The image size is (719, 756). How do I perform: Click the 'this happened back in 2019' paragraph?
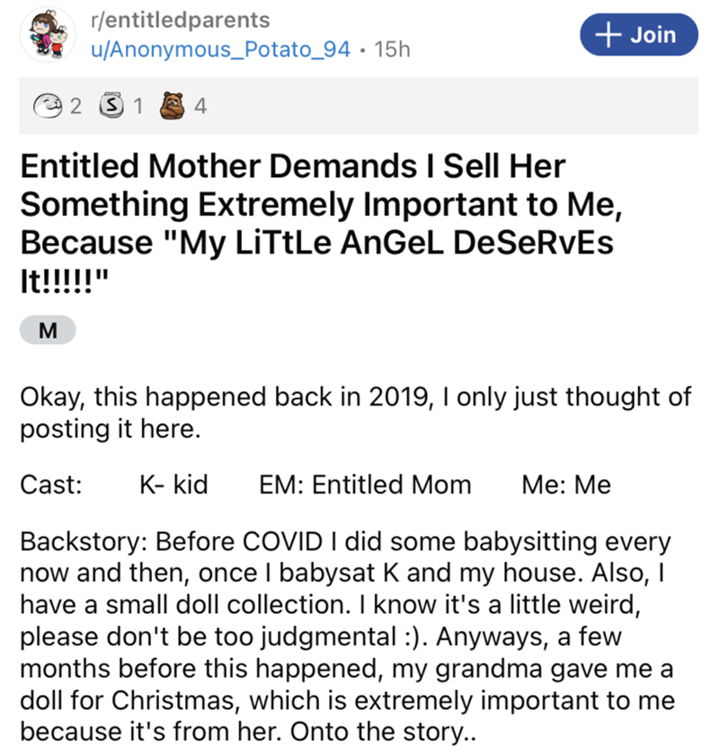click(x=356, y=413)
